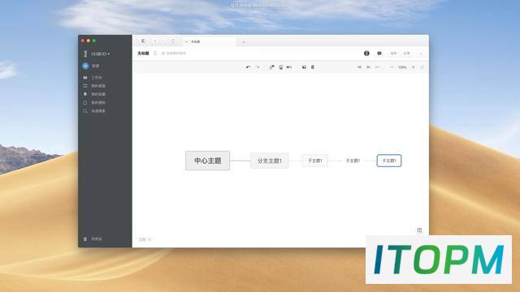Click the blue 新建 create button
Viewport: 520px width, 292px height.
point(91,66)
